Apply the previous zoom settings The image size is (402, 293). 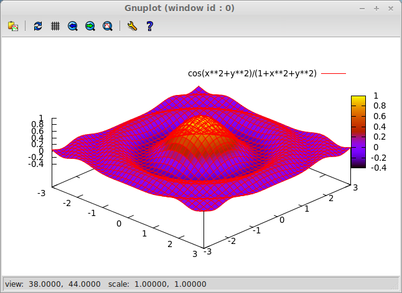[x=73, y=26]
